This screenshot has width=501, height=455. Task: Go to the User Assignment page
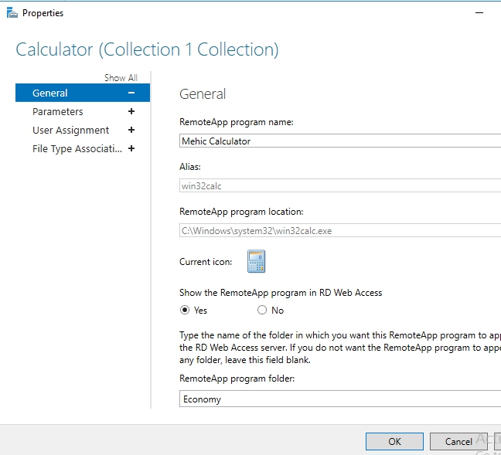pos(70,130)
